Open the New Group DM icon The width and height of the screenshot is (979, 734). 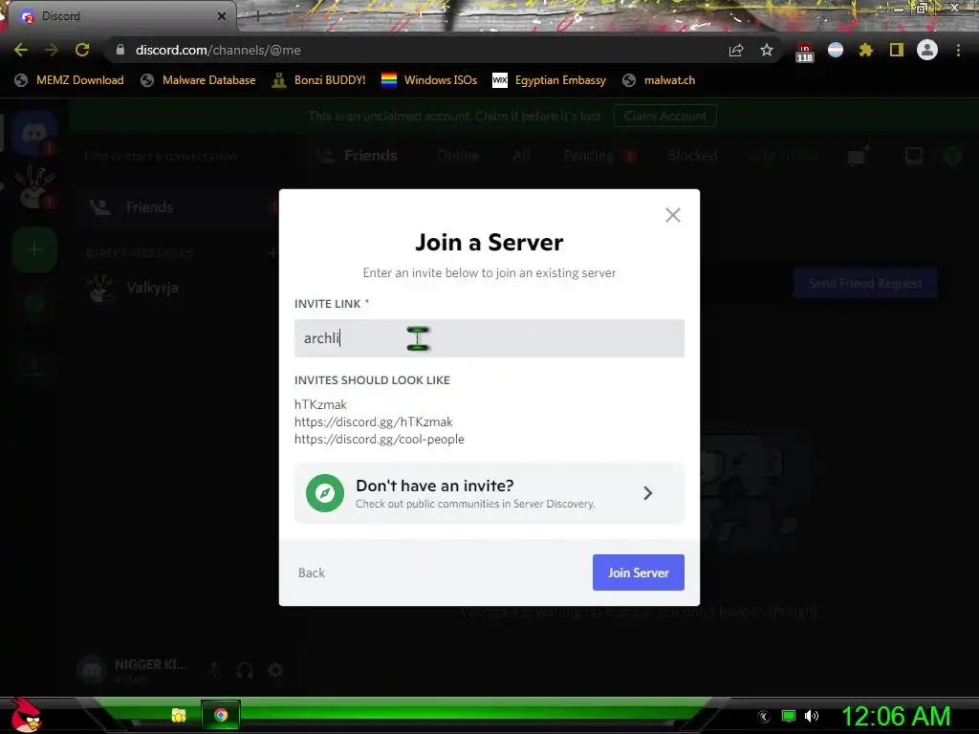[x=859, y=156]
